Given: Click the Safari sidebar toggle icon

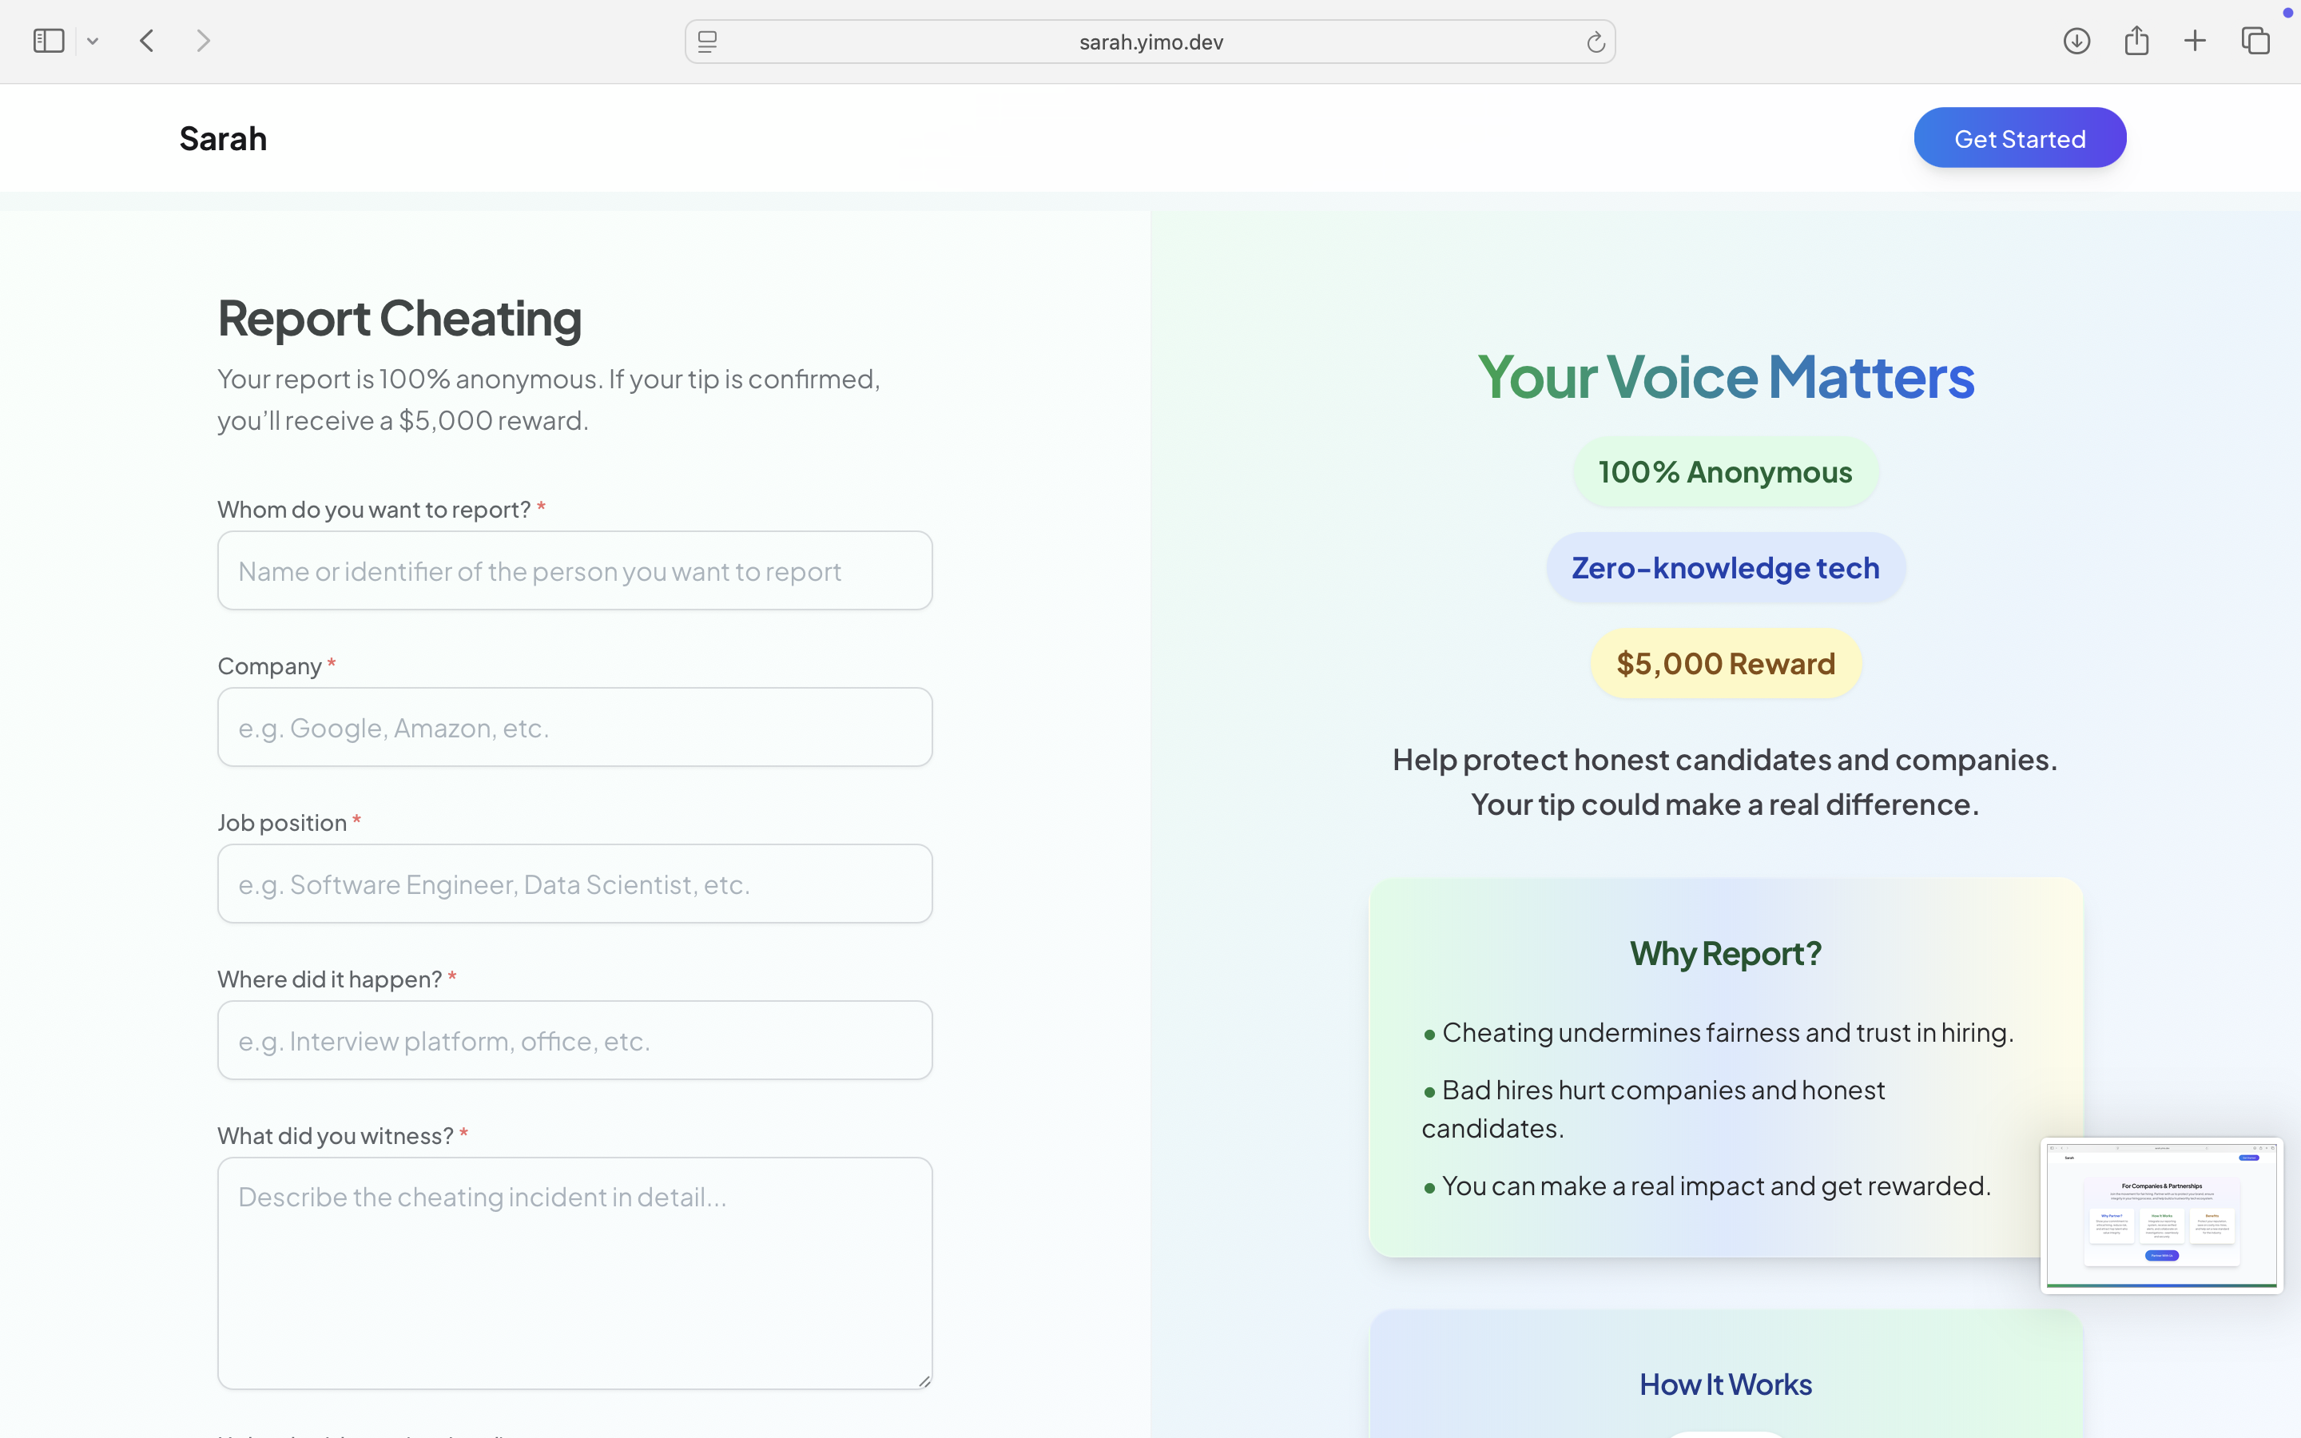Looking at the screenshot, I should pos(49,41).
